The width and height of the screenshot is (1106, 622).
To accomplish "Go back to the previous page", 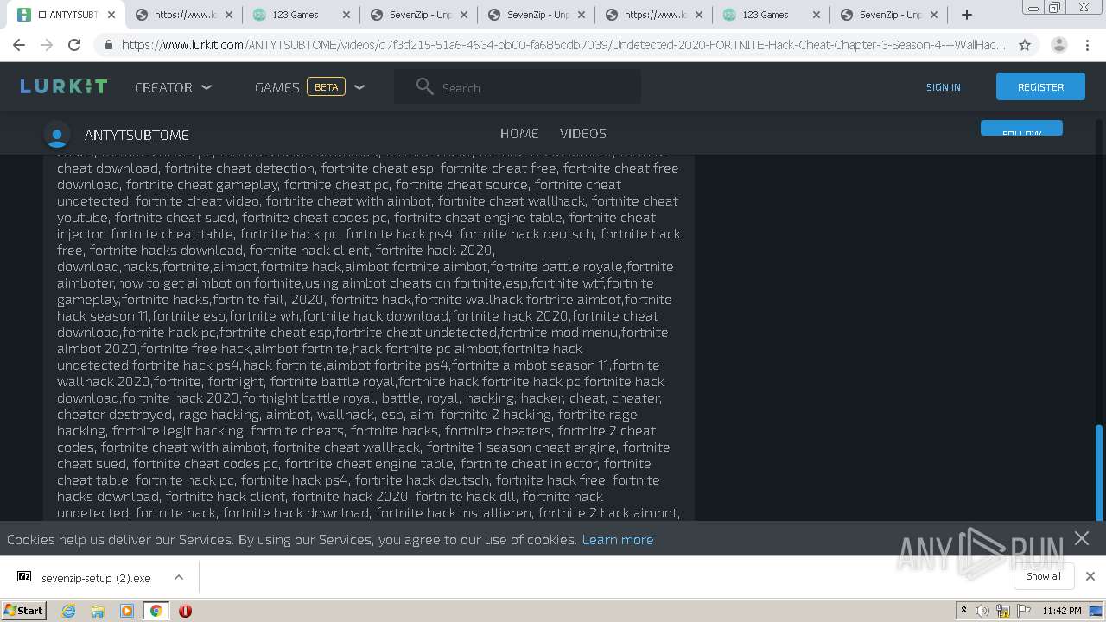I will [19, 45].
